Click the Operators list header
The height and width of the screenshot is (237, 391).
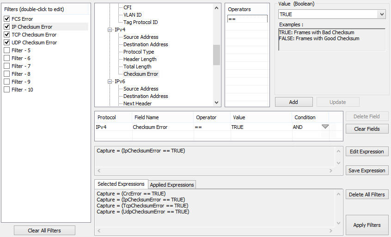pos(247,9)
